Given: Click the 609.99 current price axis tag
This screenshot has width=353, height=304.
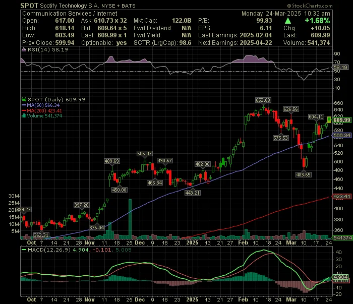Looking at the screenshot, I should point(342,120).
